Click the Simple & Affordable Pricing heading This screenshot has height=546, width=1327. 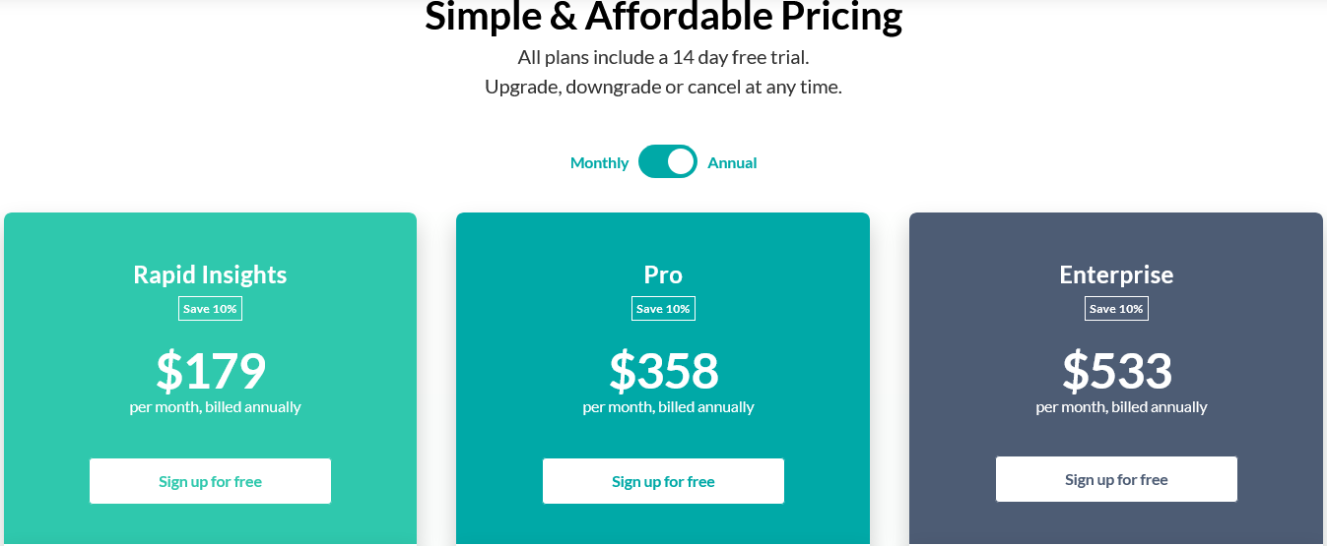click(663, 17)
